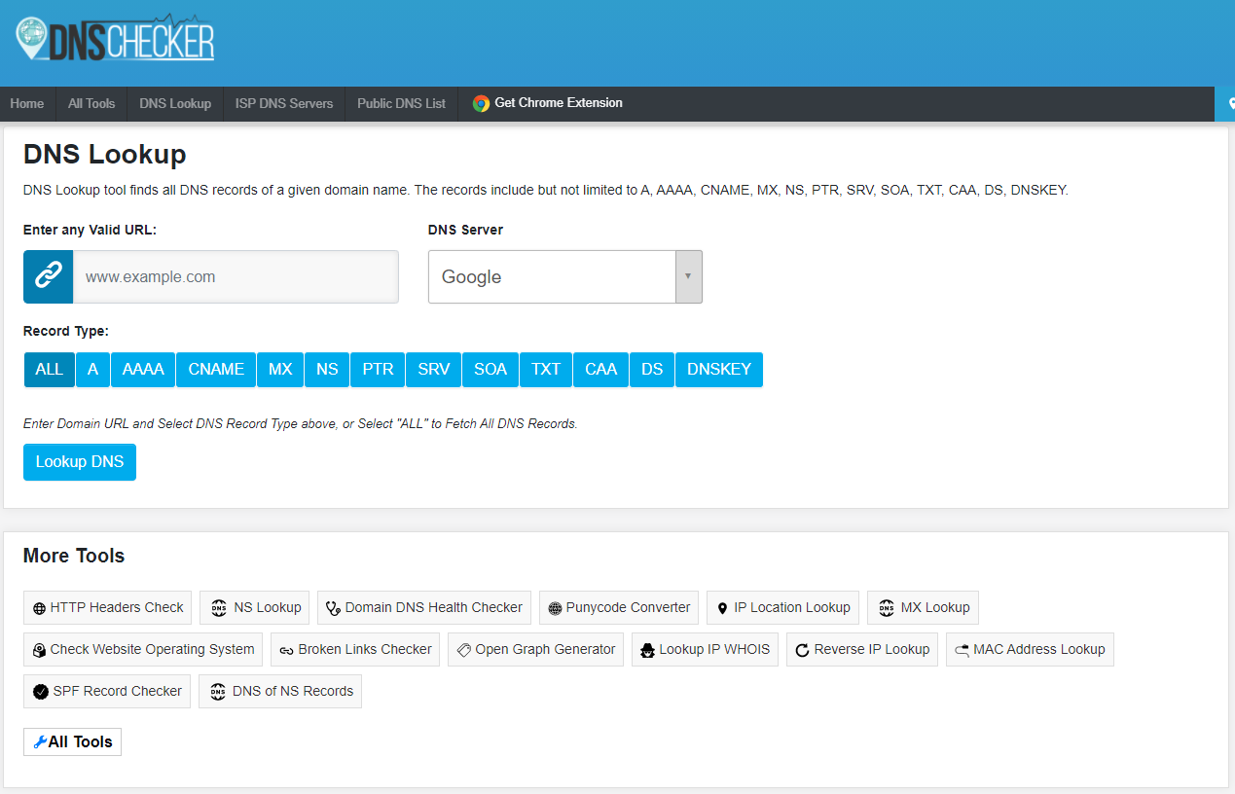
Task: Click the DNS Checker logo
Action: tap(115, 39)
